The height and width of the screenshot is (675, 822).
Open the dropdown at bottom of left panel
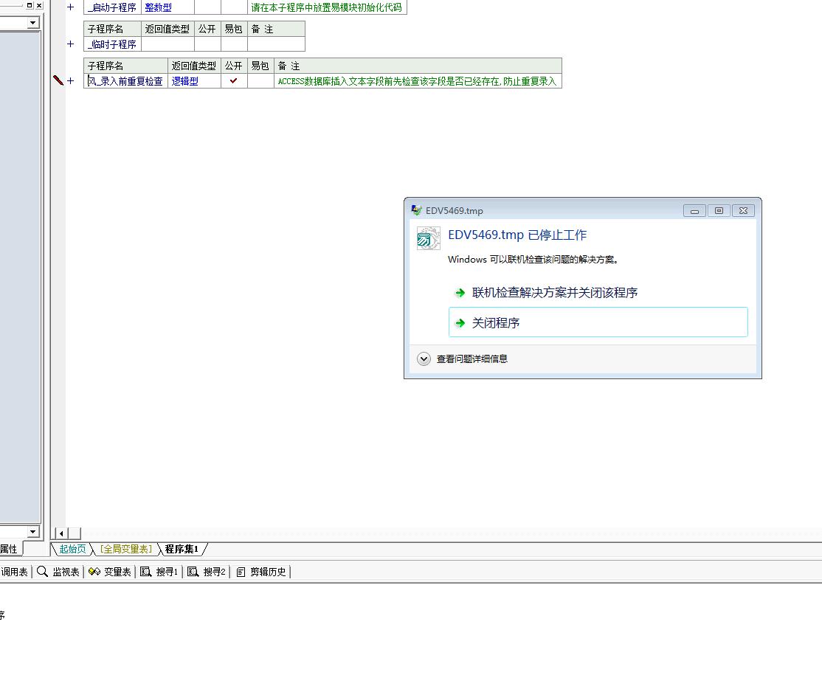coord(33,531)
